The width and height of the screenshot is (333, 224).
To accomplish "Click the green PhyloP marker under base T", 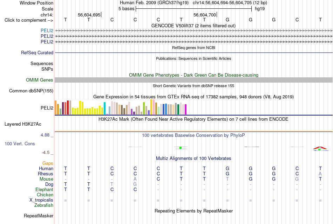I will click(x=181, y=148).
